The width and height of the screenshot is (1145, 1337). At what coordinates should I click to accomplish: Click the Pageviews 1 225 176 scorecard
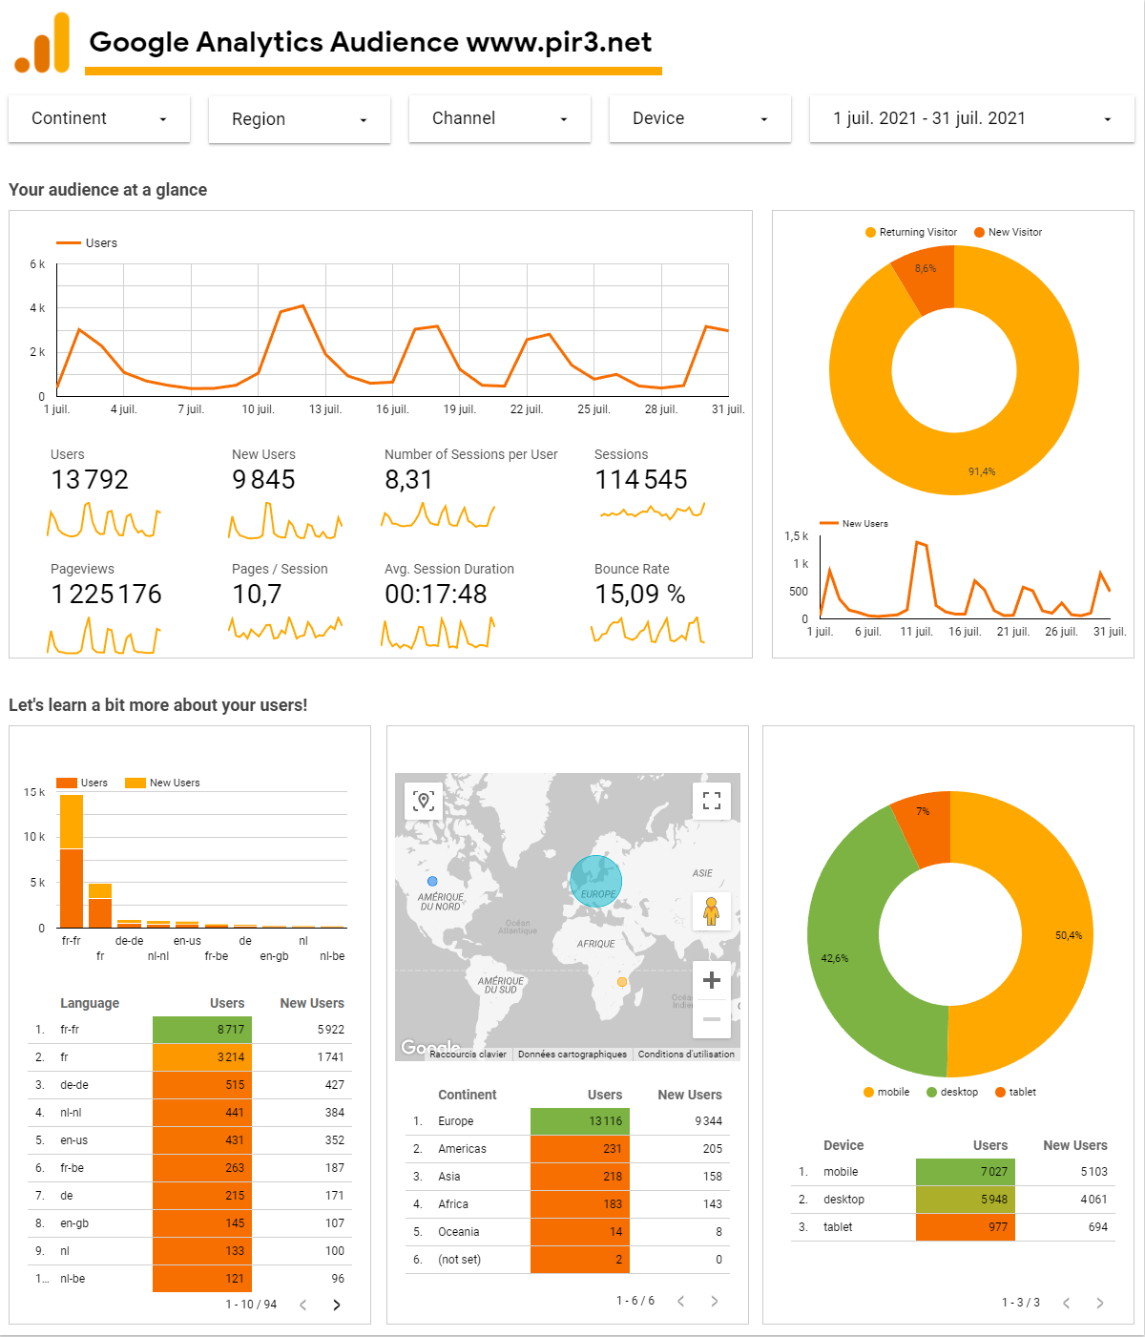click(106, 609)
